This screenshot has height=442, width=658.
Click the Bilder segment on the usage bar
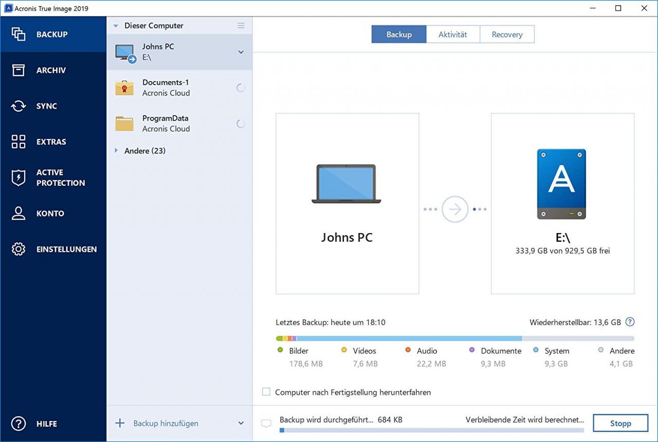tap(279, 338)
